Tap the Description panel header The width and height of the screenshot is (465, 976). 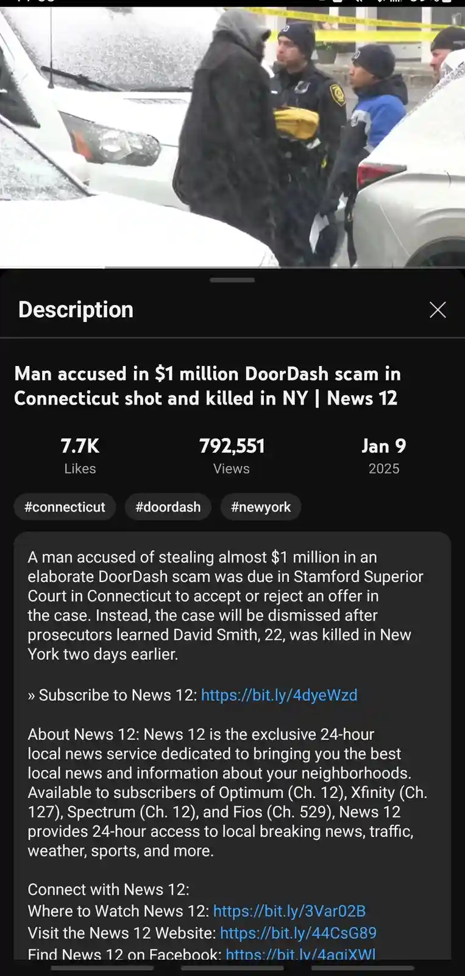click(76, 310)
